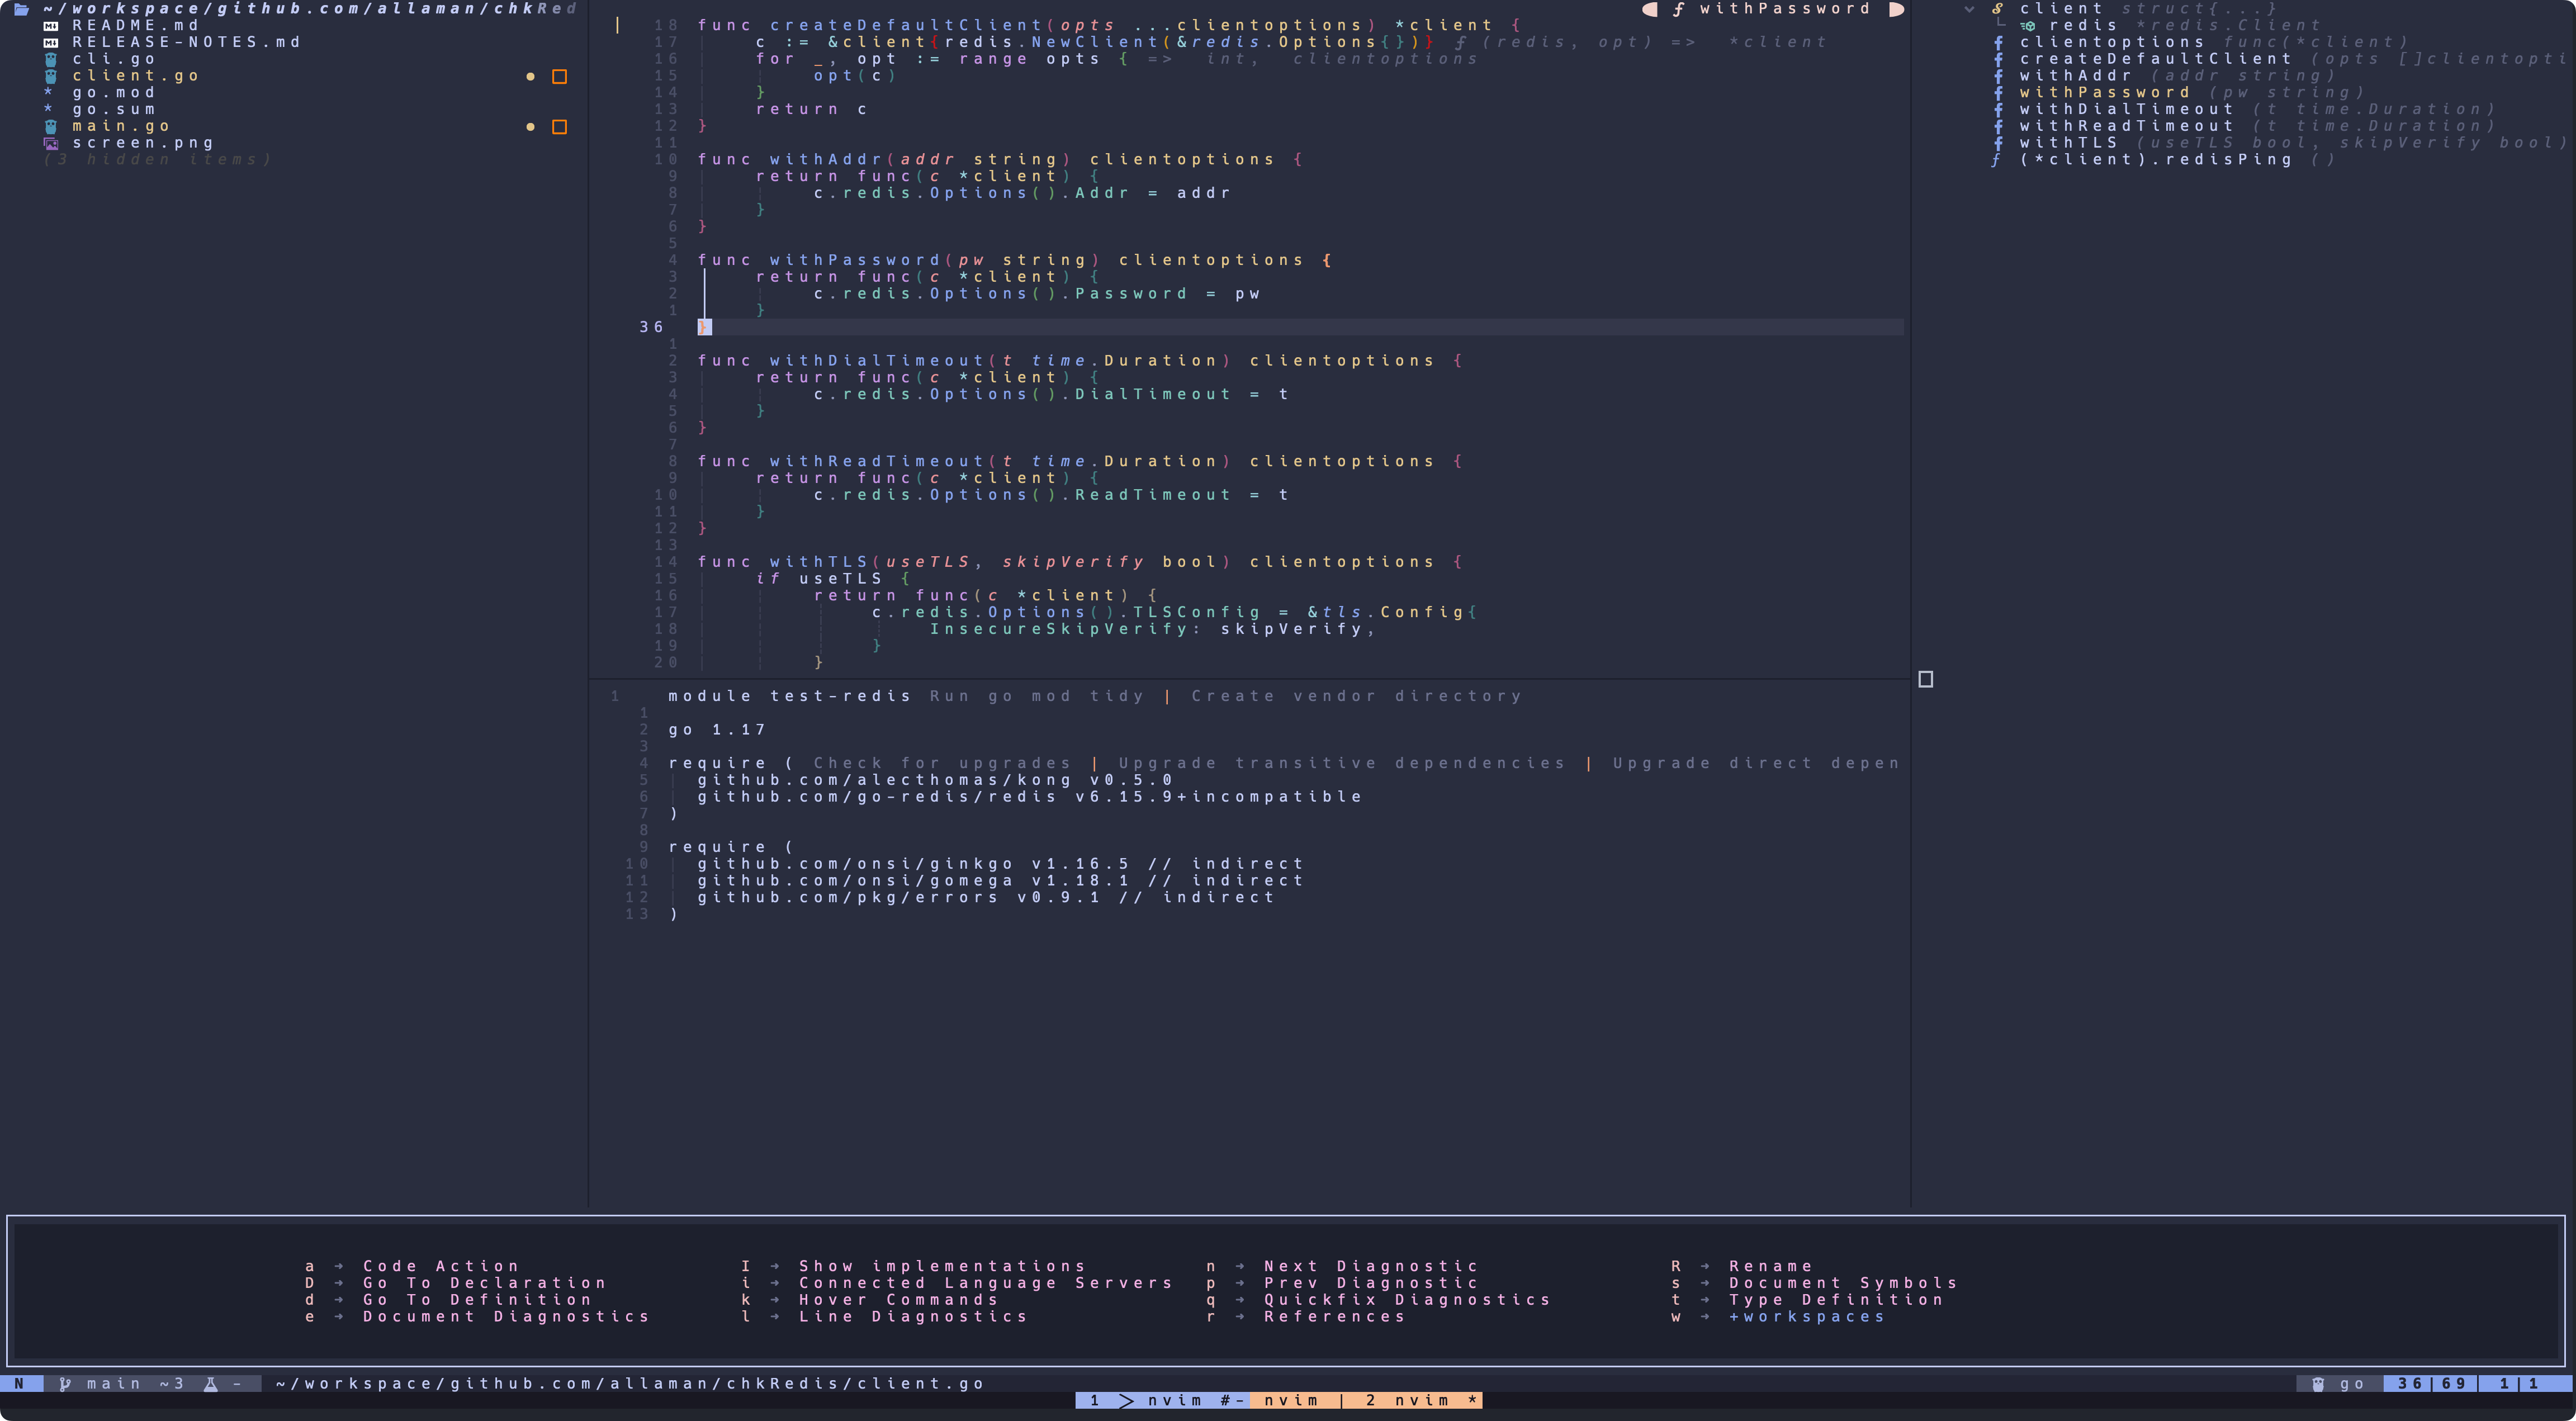Click the markdown icon next to README.md
Viewport: 2576px width, 1421px height.
(x=51, y=26)
